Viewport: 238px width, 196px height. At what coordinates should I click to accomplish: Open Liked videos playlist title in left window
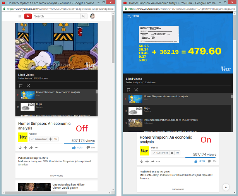point(26,75)
